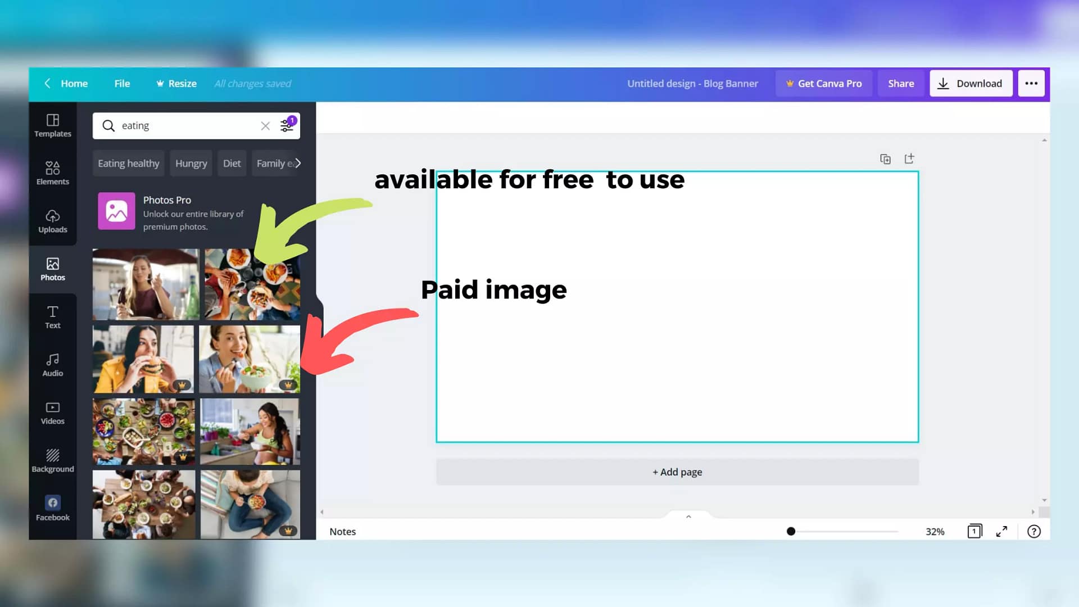The image size is (1079, 607).
Task: Open the Videos sidebar panel
Action: pyautogui.click(x=52, y=413)
